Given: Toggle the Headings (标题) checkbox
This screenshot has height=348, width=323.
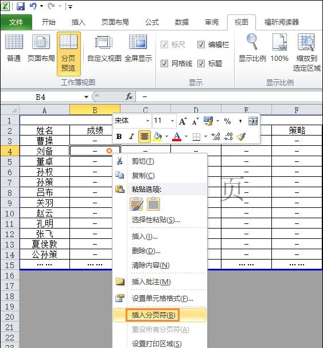Looking at the screenshot, I should point(201,64).
